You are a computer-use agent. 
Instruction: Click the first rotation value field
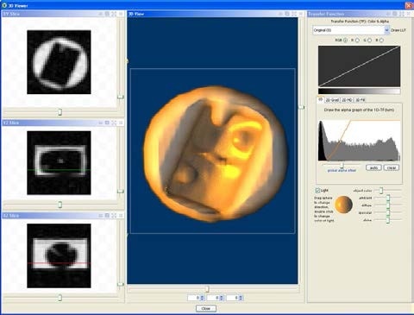(194, 298)
